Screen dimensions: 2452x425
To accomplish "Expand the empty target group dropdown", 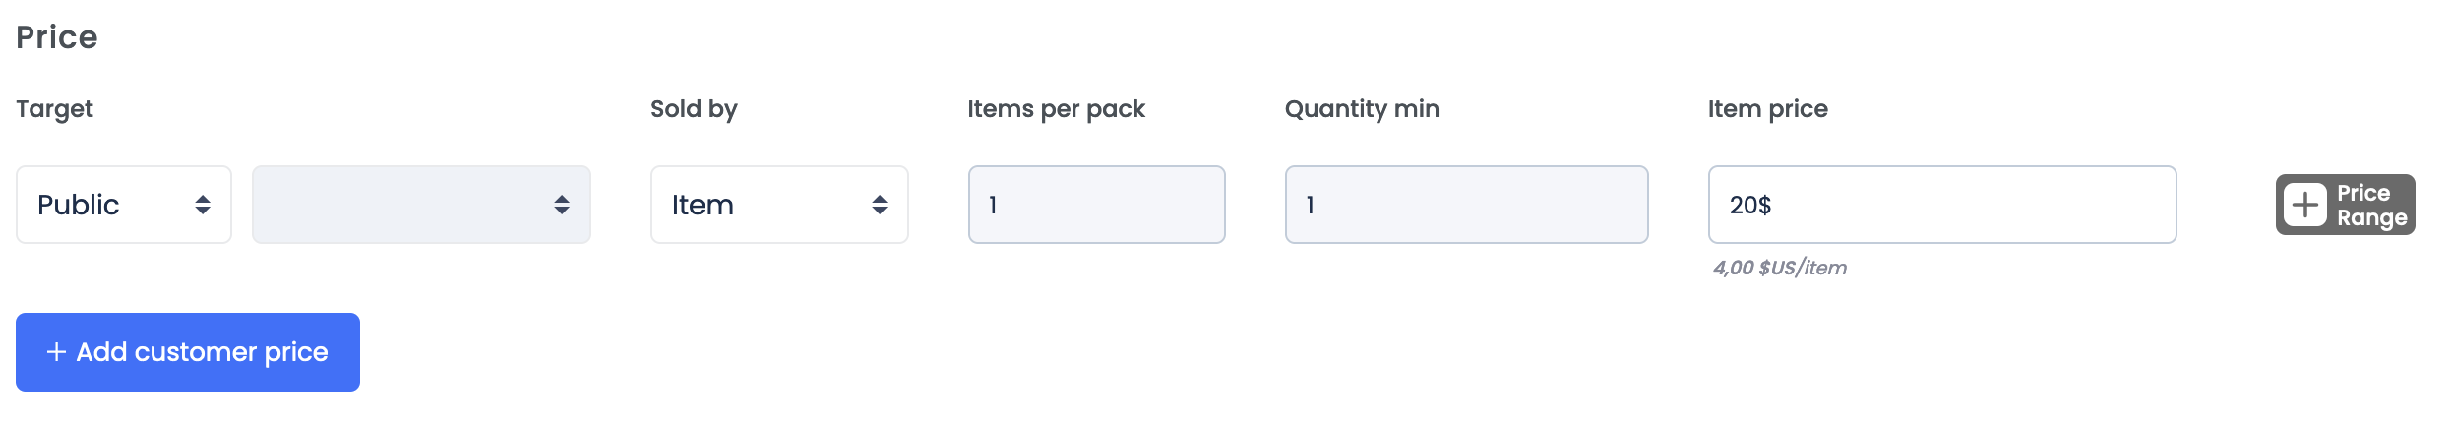I will click(x=403, y=205).
